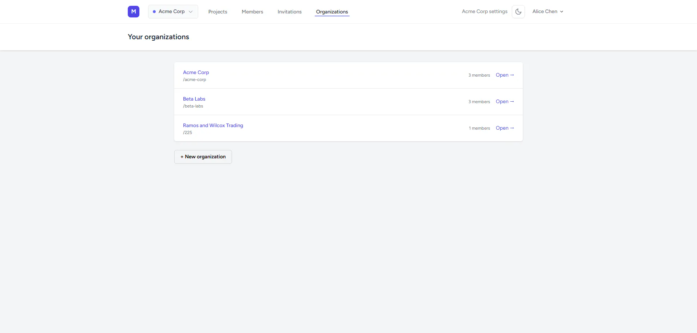Go to the Projects tab
The width and height of the screenshot is (697, 333).
coord(218,12)
